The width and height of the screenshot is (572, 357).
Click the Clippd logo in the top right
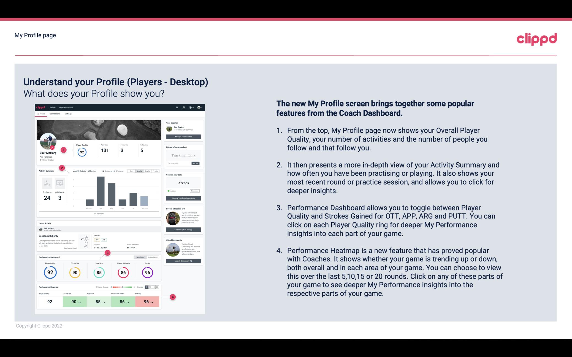536,38
